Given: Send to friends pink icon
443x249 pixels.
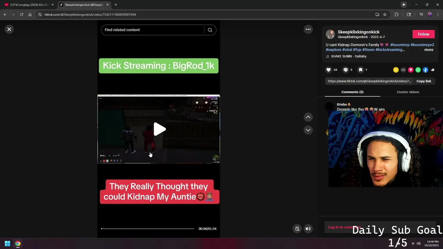Looking at the screenshot, I should point(411,70).
